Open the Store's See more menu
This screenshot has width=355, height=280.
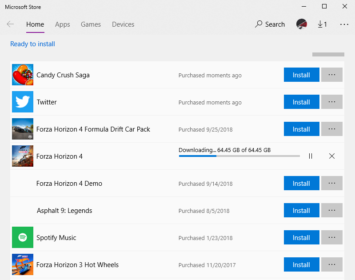click(x=344, y=24)
